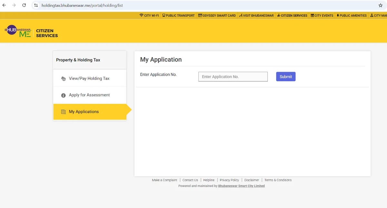Click the browser reload icon
Image resolution: width=387 pixels, height=208 pixels.
click(24, 5)
